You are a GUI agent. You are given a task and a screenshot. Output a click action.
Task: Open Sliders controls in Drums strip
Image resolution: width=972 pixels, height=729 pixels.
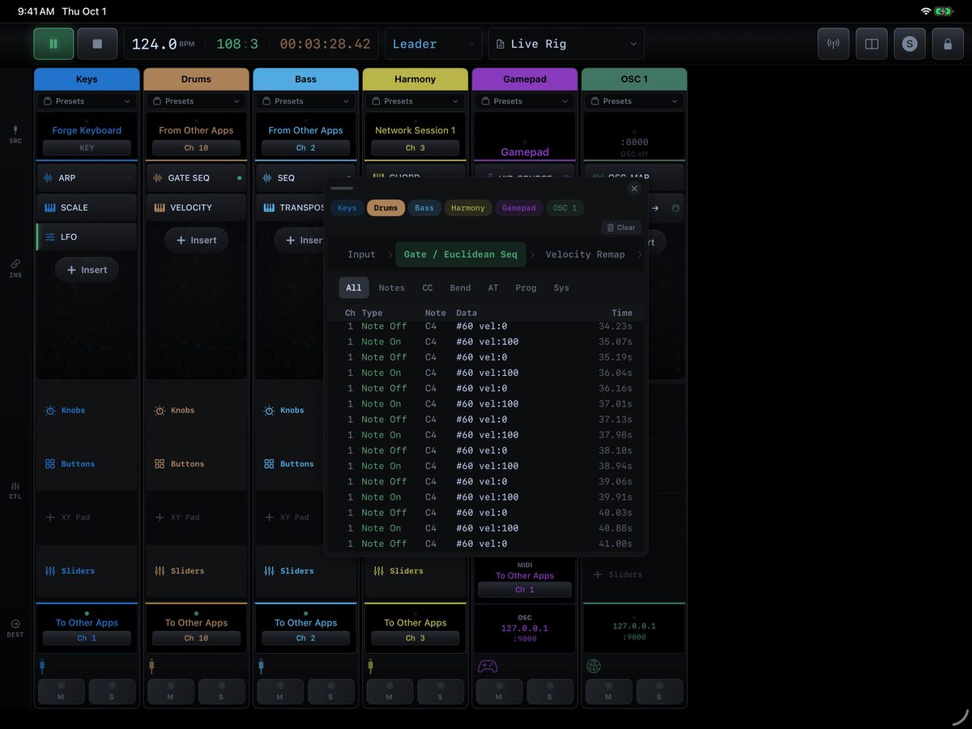pyautogui.click(x=196, y=571)
